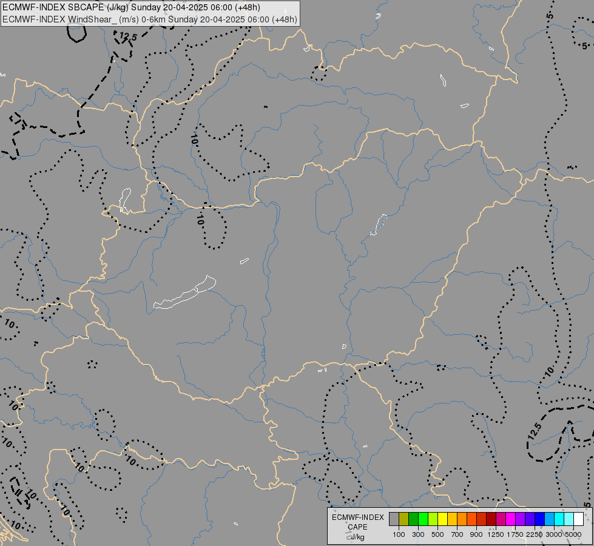The image size is (594, 546).
Task: Choose the indigo legend swatch left of the 2250 tick
Action: click(530, 519)
